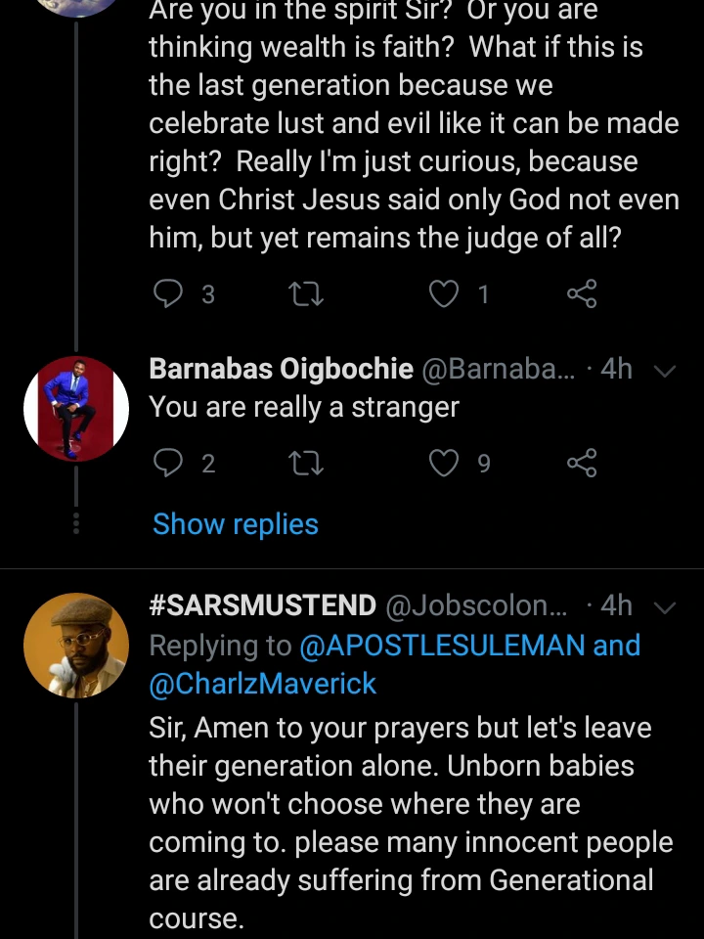Open the #SARSMUSTEND user's avatar
704x939 pixels.
pyautogui.click(x=76, y=645)
